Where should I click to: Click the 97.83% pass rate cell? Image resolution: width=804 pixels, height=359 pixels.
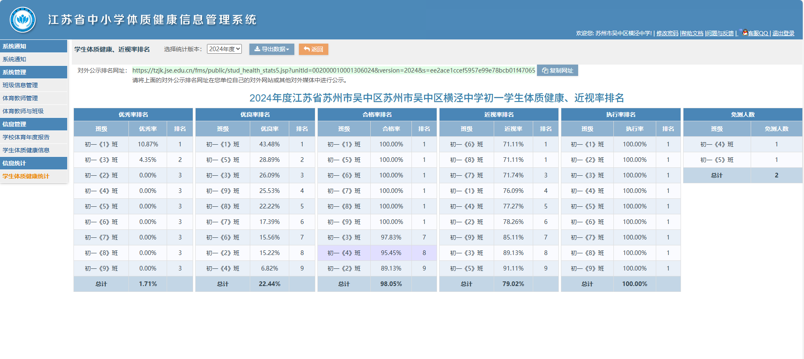click(x=391, y=237)
